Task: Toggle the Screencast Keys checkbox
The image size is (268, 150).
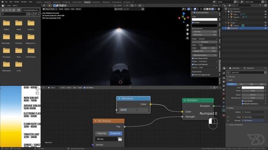Action: click(x=194, y=12)
